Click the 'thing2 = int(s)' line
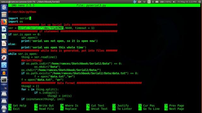Viewport: 202px width, 113px height. [59, 96]
